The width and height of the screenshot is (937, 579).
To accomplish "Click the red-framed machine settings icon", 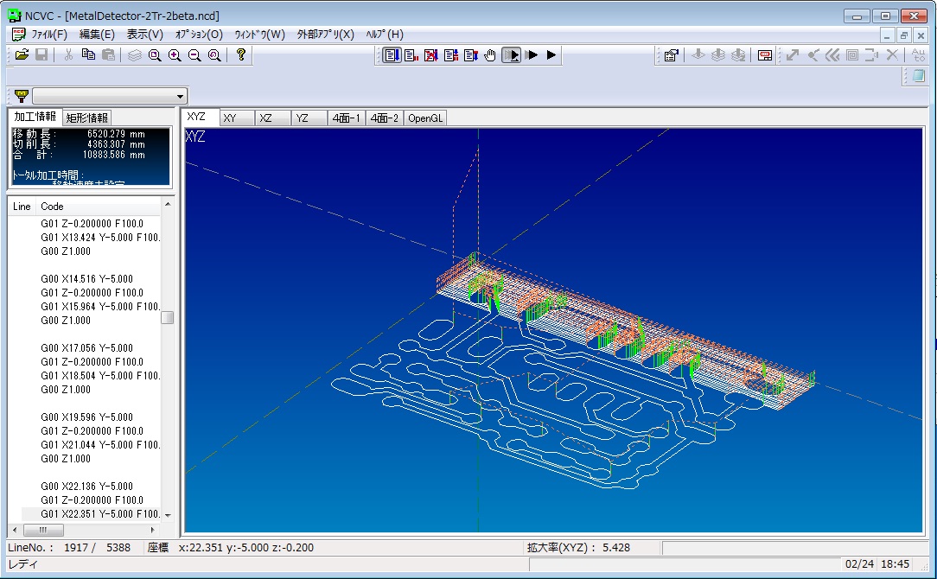I will pos(764,55).
